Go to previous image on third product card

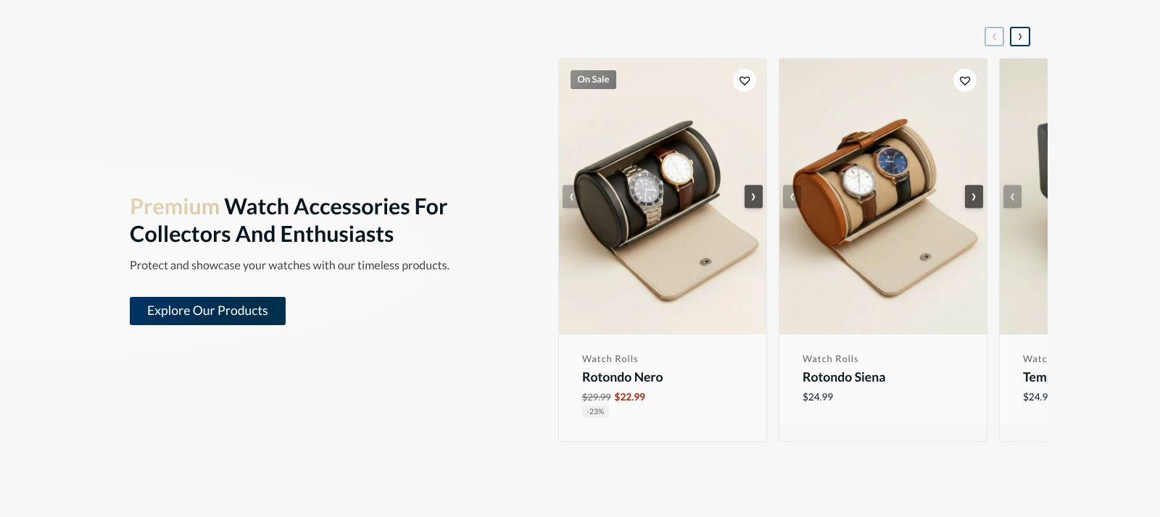tap(1012, 196)
